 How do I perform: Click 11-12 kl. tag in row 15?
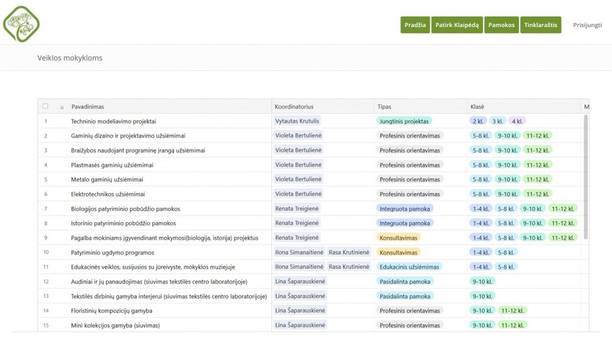coord(512,325)
